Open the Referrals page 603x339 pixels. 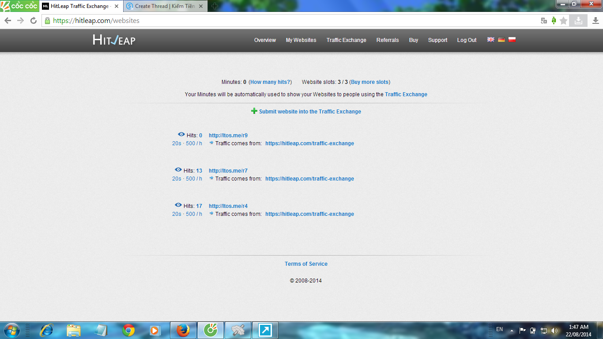click(388, 40)
